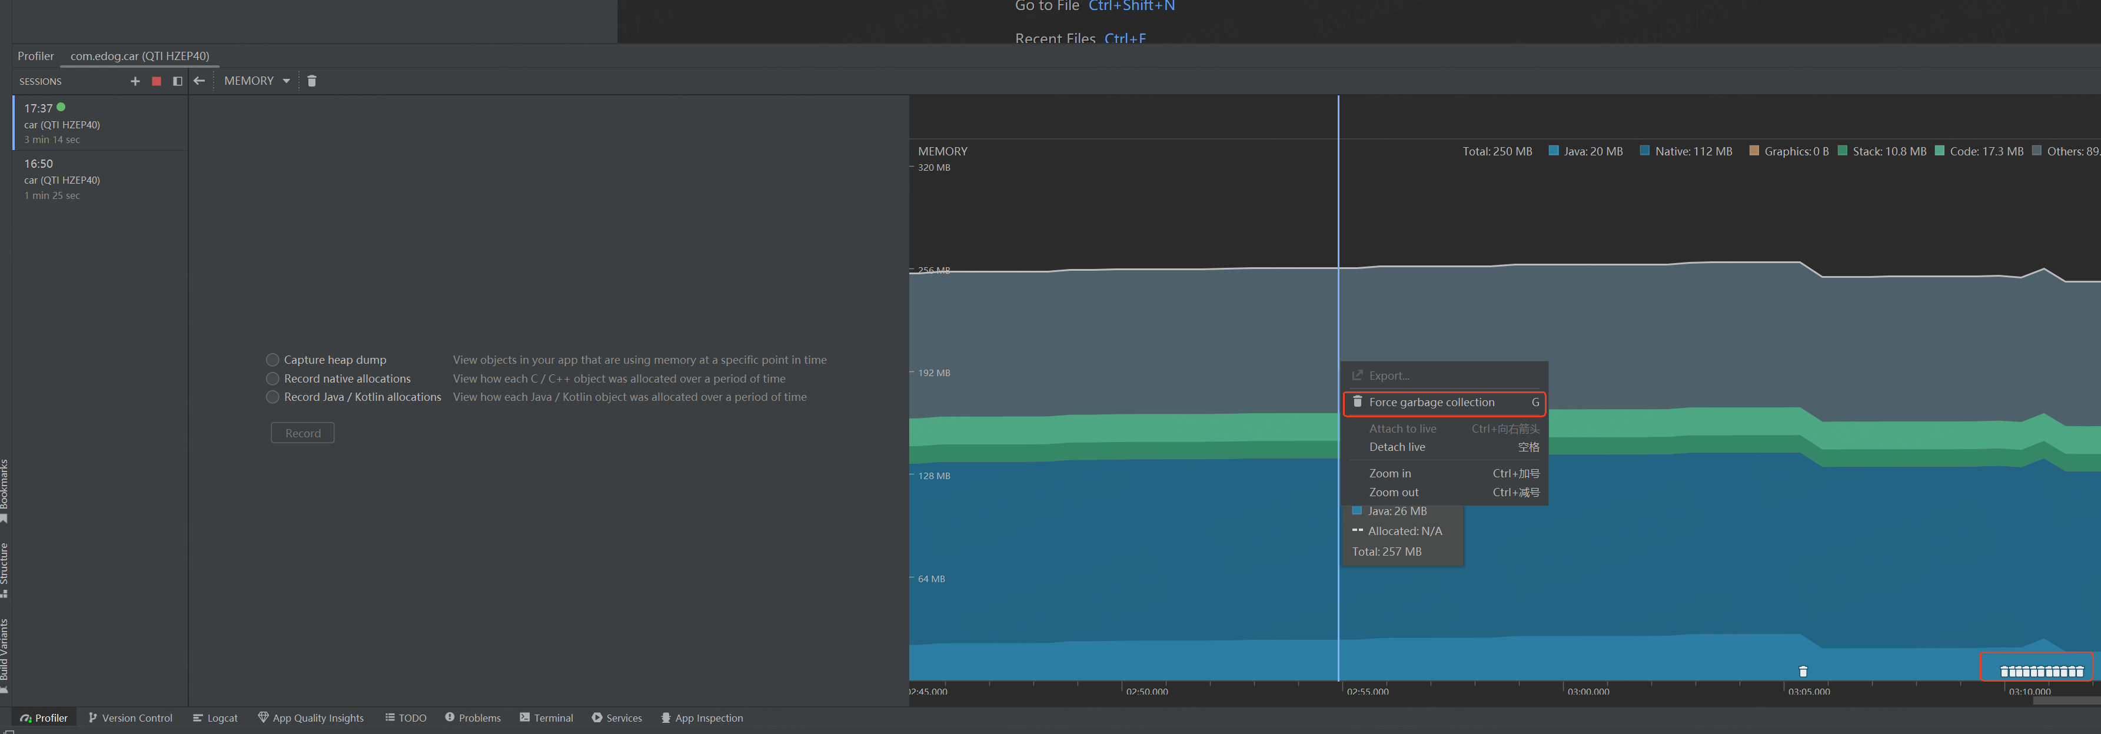This screenshot has width=2101, height=734.
Task: Click the Stack legend color swatch
Action: point(1843,151)
